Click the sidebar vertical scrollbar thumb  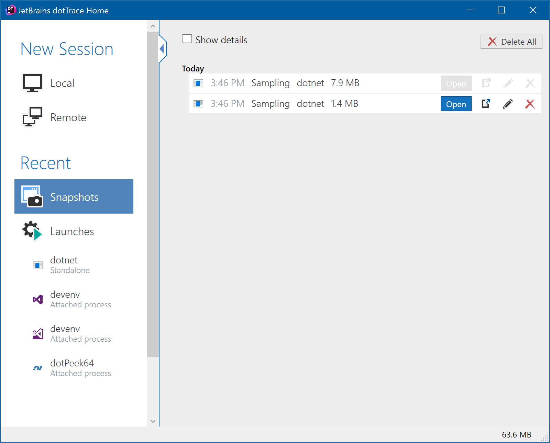click(153, 194)
